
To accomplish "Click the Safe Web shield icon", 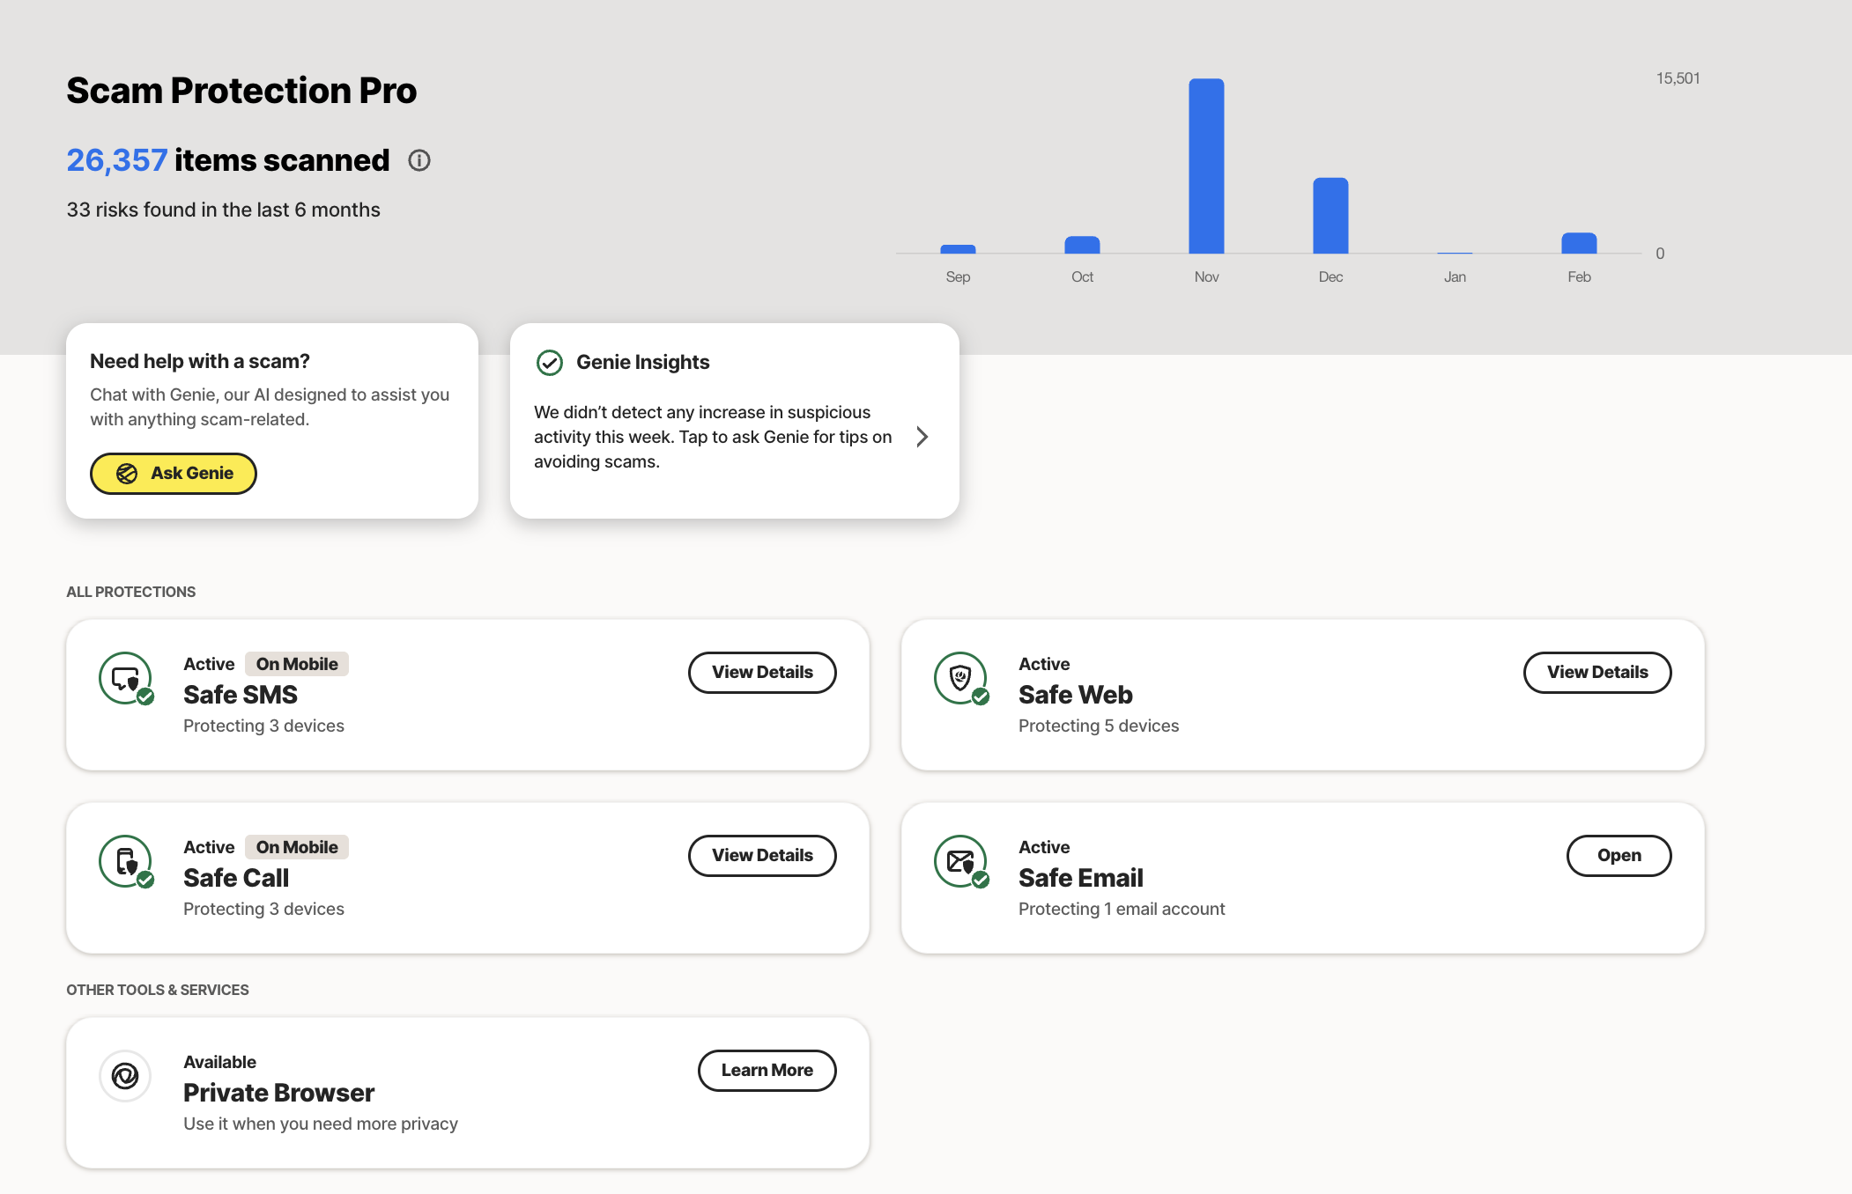I will 960,678.
